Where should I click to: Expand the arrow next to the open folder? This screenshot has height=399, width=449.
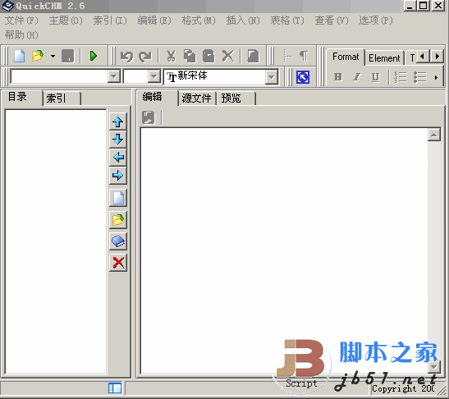pos(53,56)
